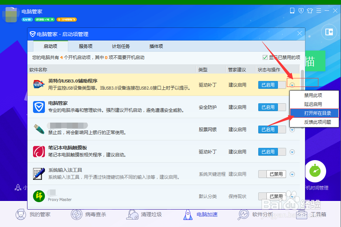The width and height of the screenshot is (341, 227).
Task: Toggle 英特尔USB3.0辅助程序 enabled switch
Action: (x=272, y=85)
